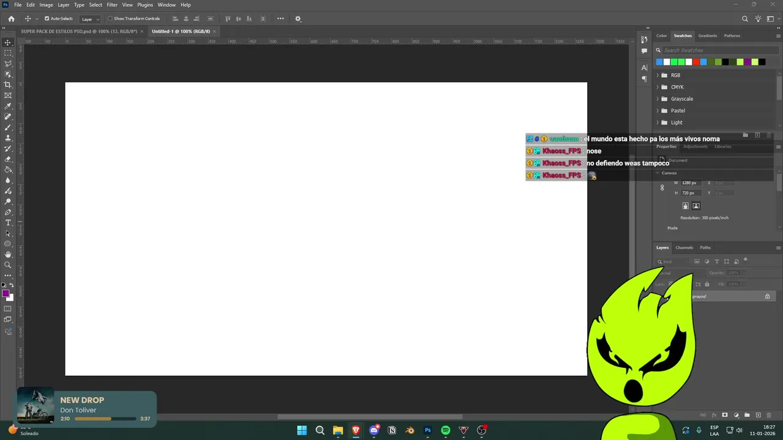Select the History Brush tool

click(8, 148)
